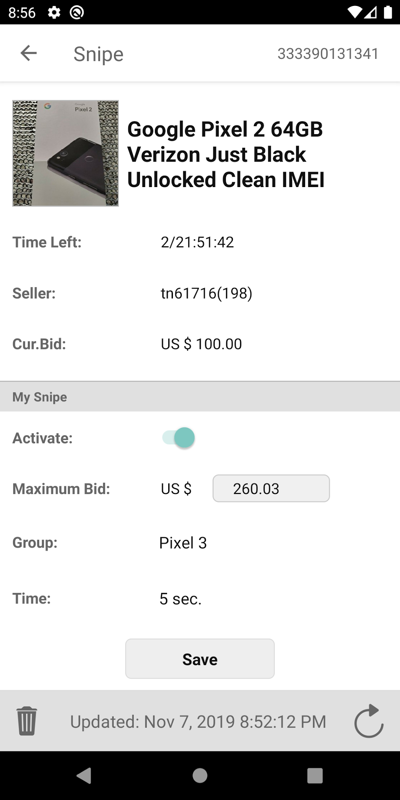Click the Save button
The image size is (400, 800).
(200, 659)
